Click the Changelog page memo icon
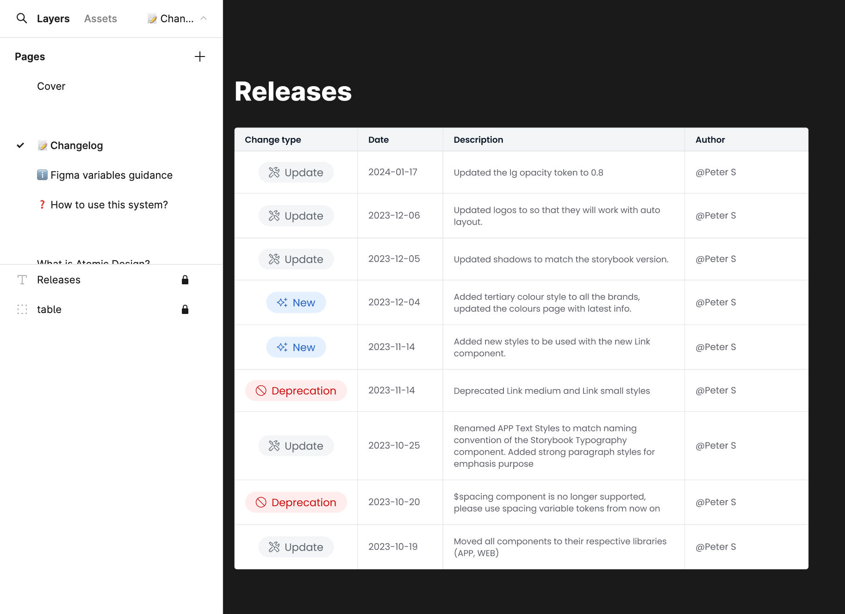Image resolution: width=845 pixels, height=614 pixels. pyautogui.click(x=42, y=145)
